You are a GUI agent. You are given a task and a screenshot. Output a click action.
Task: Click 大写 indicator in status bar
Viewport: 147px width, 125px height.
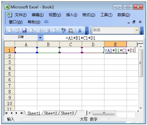click(x=84, y=119)
